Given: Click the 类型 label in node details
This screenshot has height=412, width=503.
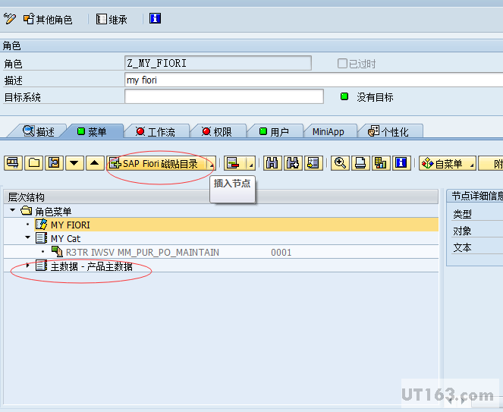Looking at the screenshot, I should (x=462, y=214).
